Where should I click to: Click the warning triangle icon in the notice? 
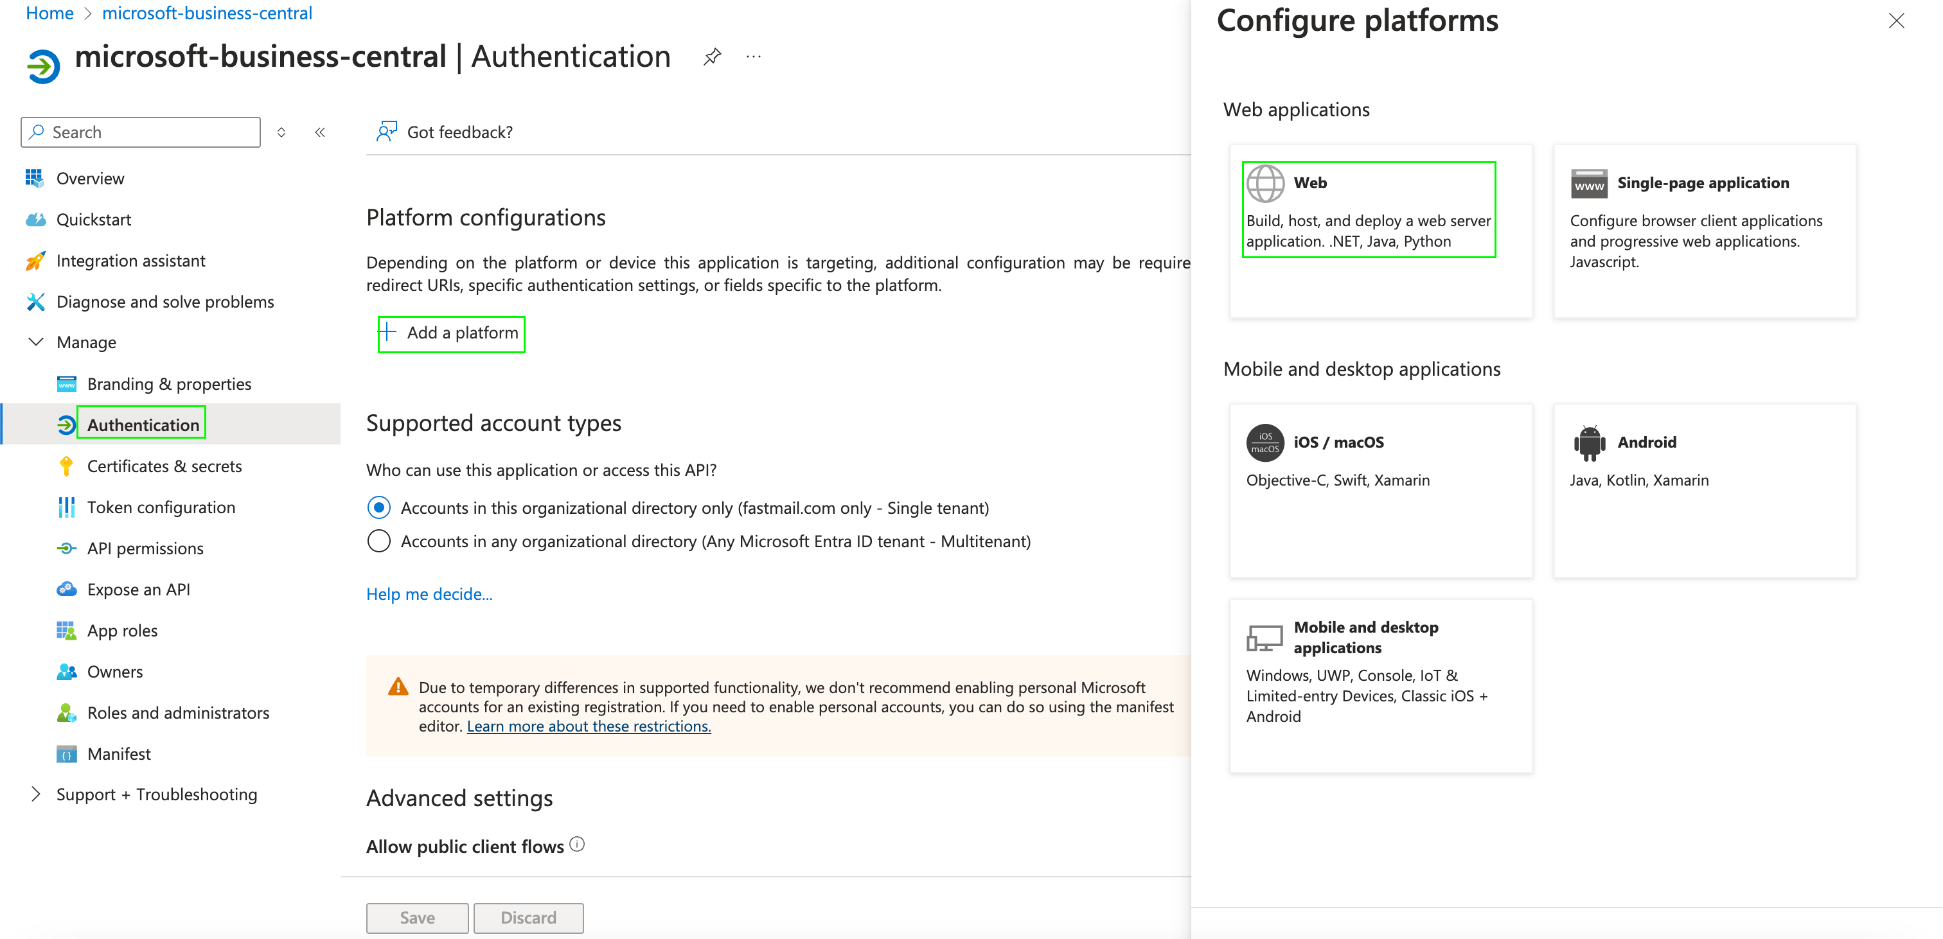(x=398, y=687)
